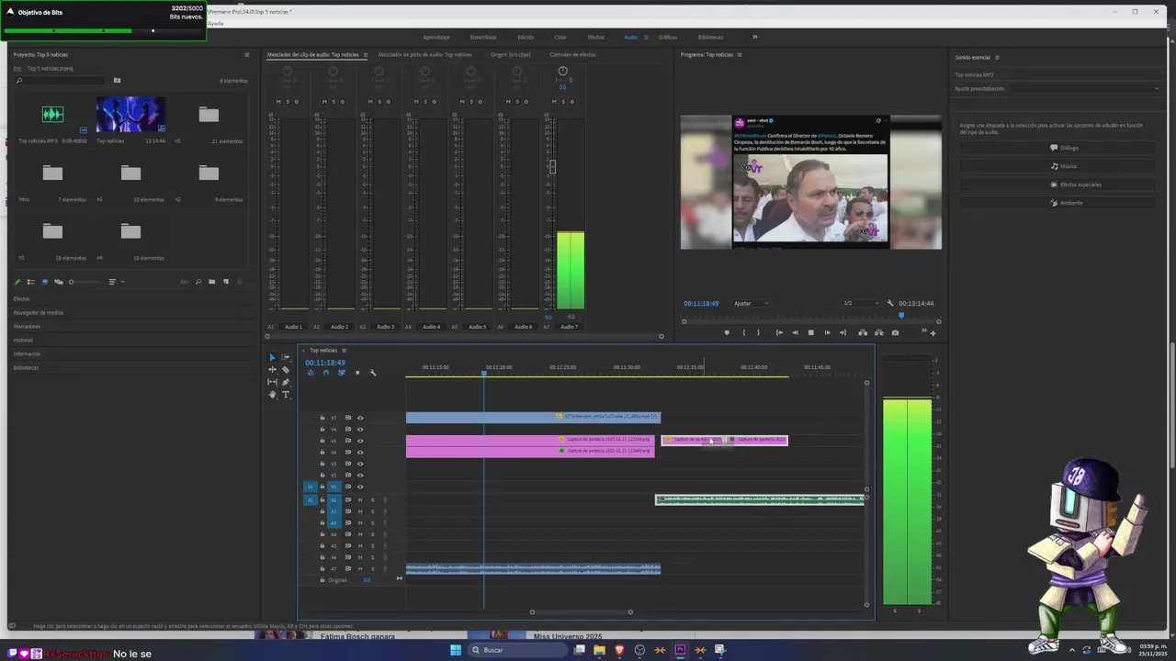Image resolution: width=1176 pixels, height=661 pixels.
Task: Open Proyecto panel menu
Action: point(246,54)
